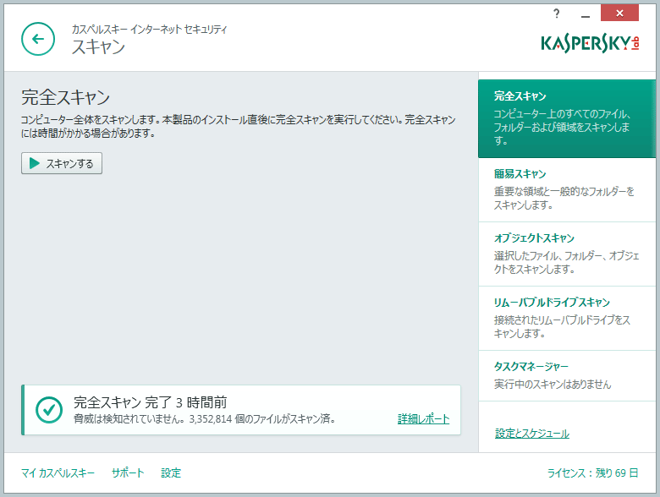The width and height of the screenshot is (660, 497).
Task: Click the 実行中のスキャンはありません text
Action: [553, 385]
